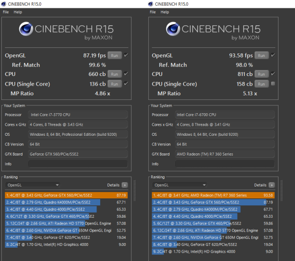Viewport: 295px width, 261px height.
Task: Click the title bar app icon of the right Cinebench window
Action: (x=152, y=4)
